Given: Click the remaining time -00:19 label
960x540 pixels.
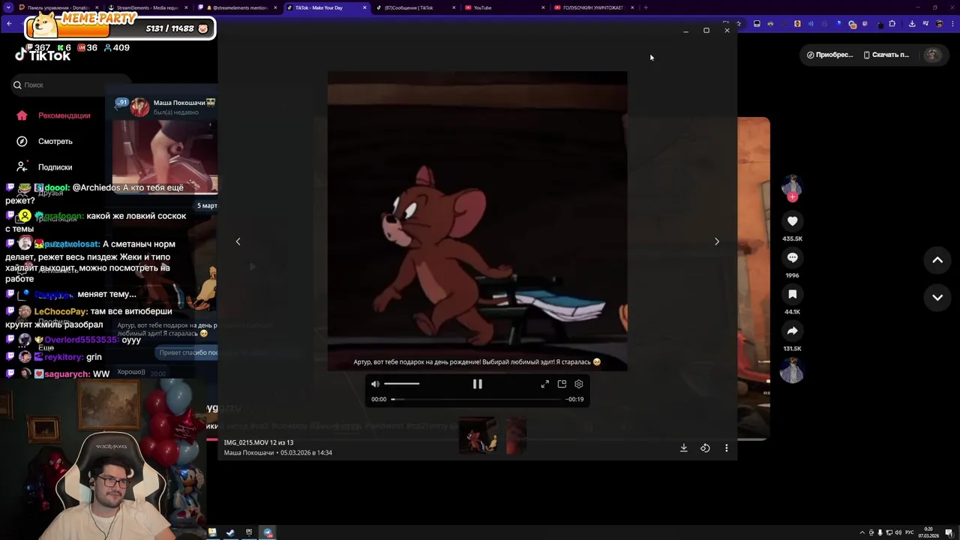Looking at the screenshot, I should click(575, 400).
